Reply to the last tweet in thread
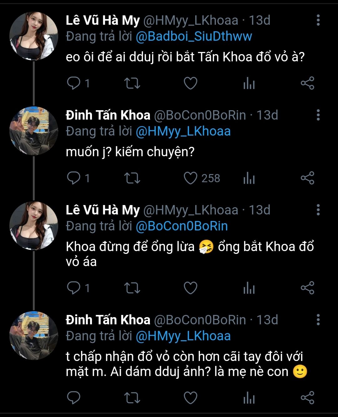The image size is (338, 417). [x=74, y=398]
